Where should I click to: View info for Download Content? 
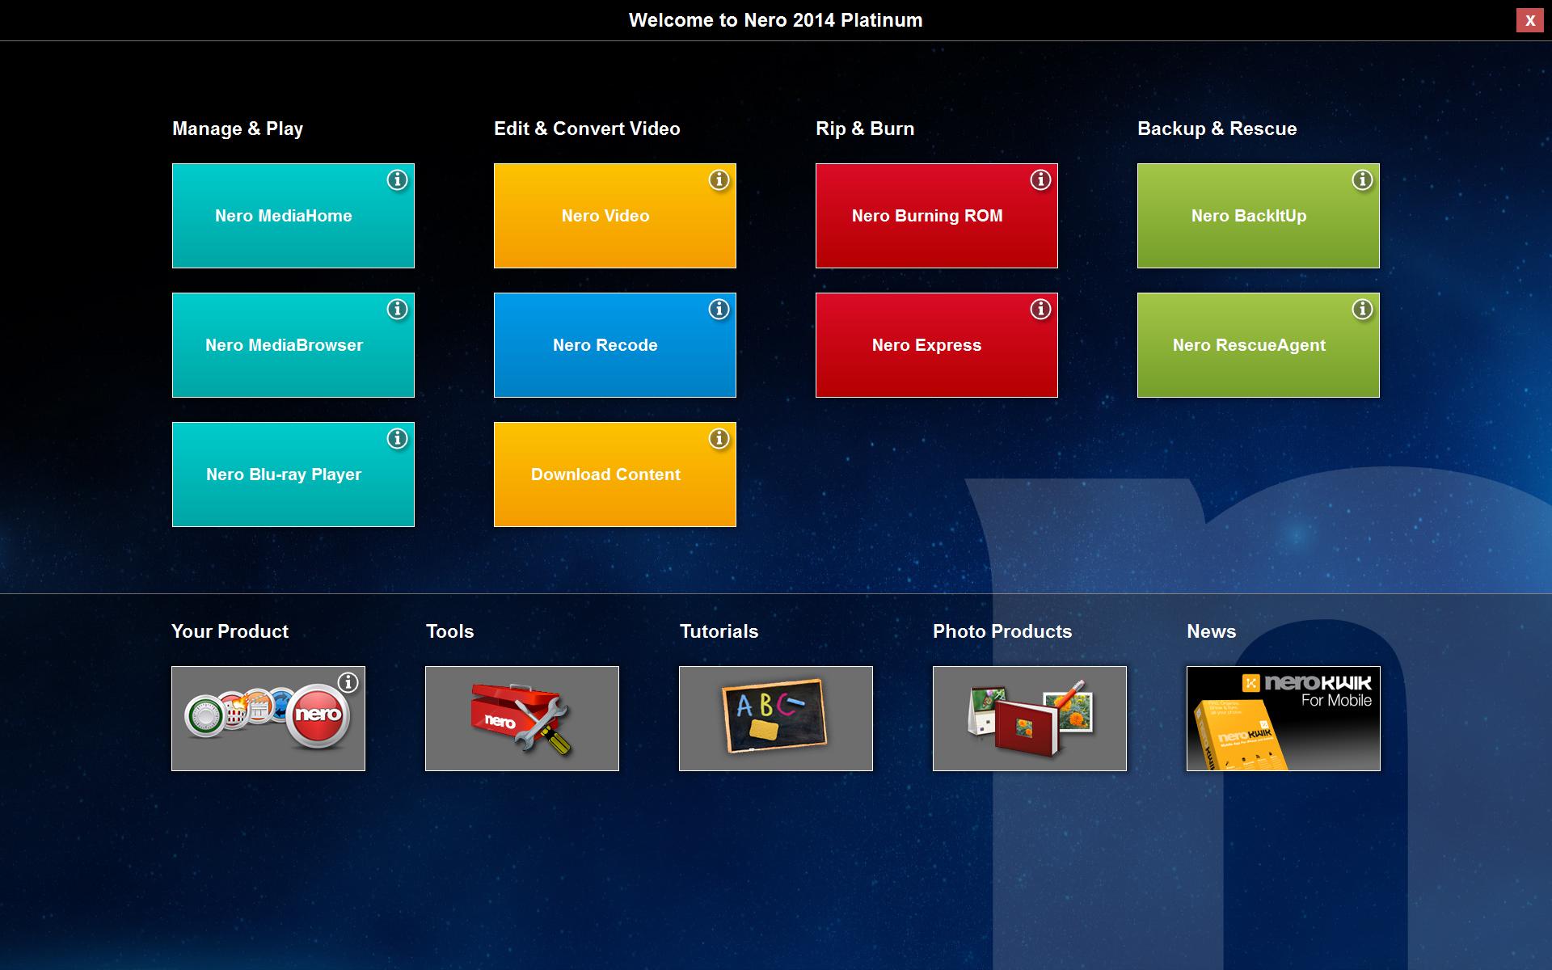coord(719,439)
